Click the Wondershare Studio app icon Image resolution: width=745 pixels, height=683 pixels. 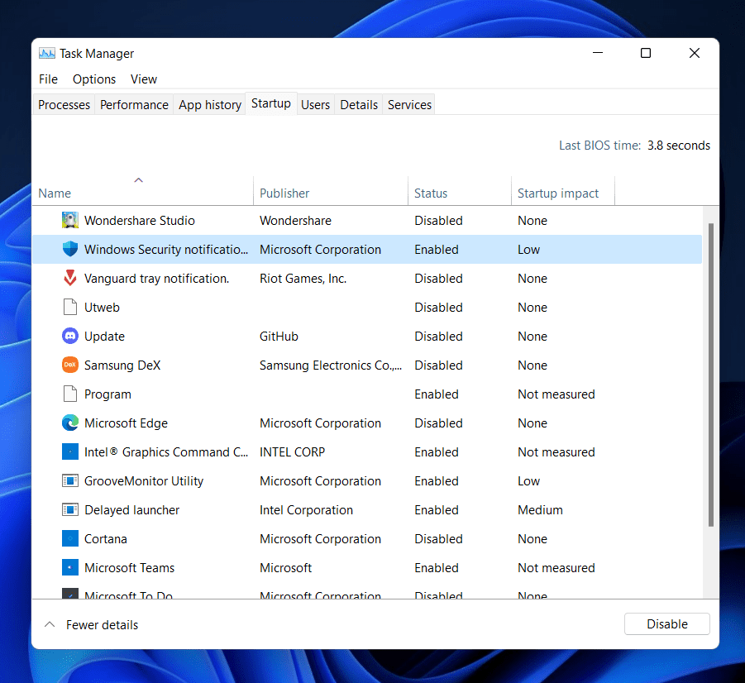coord(70,221)
